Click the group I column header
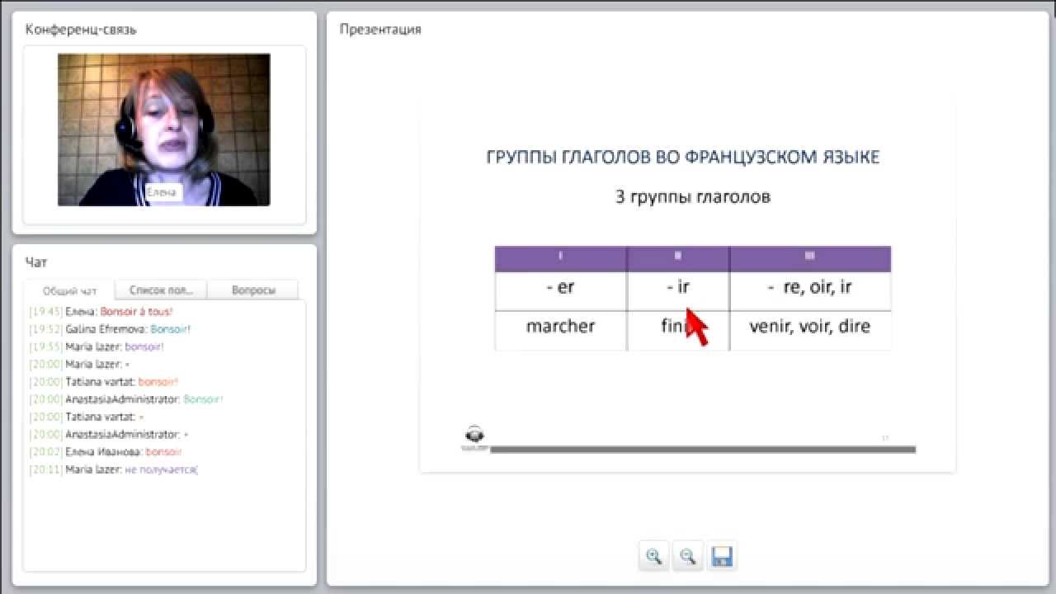The width and height of the screenshot is (1056, 594). point(561,258)
